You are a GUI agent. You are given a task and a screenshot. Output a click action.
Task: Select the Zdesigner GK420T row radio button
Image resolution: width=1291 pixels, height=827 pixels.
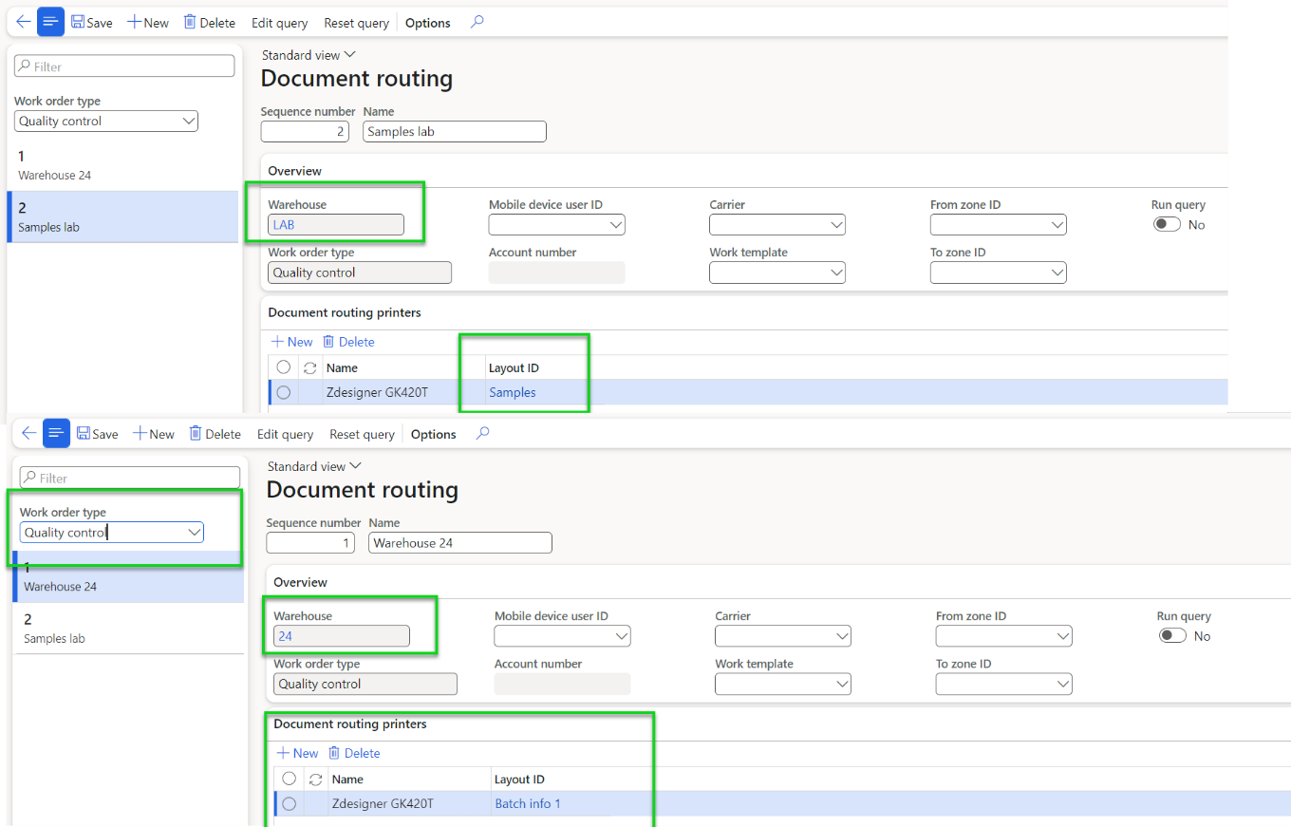click(283, 392)
